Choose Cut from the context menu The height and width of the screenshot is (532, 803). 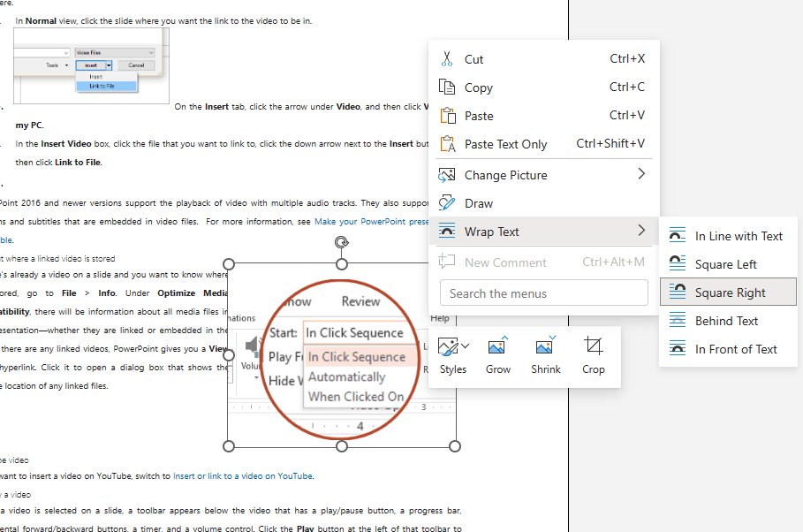point(544,59)
